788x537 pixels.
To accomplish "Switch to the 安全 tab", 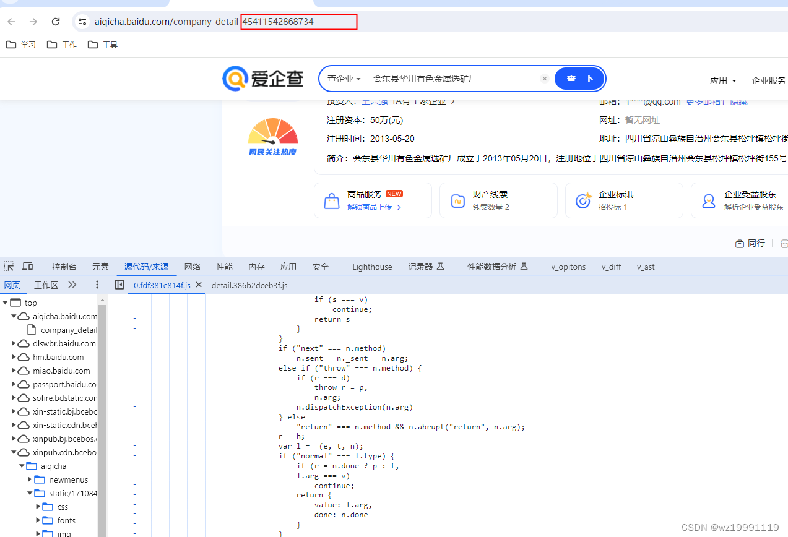I will coord(321,267).
